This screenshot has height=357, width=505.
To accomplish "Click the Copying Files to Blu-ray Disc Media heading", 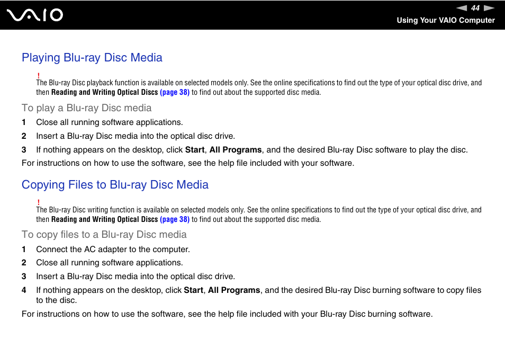I will point(115,185).
